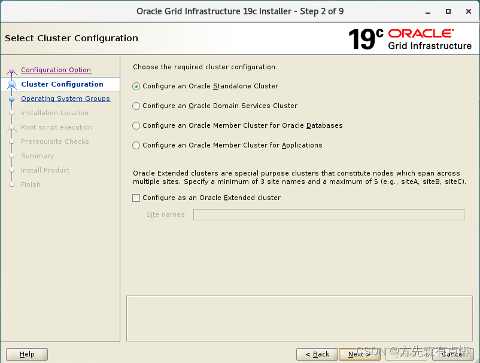Click the empty message area panel
This screenshot has height=363, width=480.
(x=299, y=318)
